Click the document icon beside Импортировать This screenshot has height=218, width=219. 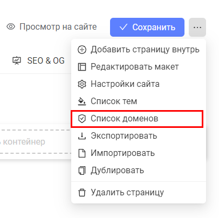click(82, 153)
